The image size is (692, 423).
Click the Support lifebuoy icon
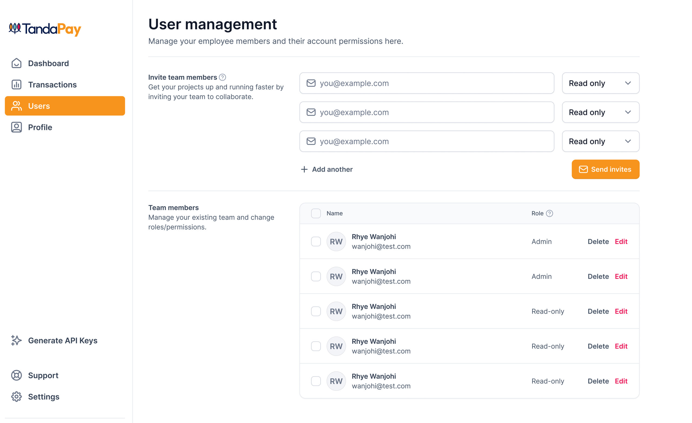pyautogui.click(x=16, y=375)
